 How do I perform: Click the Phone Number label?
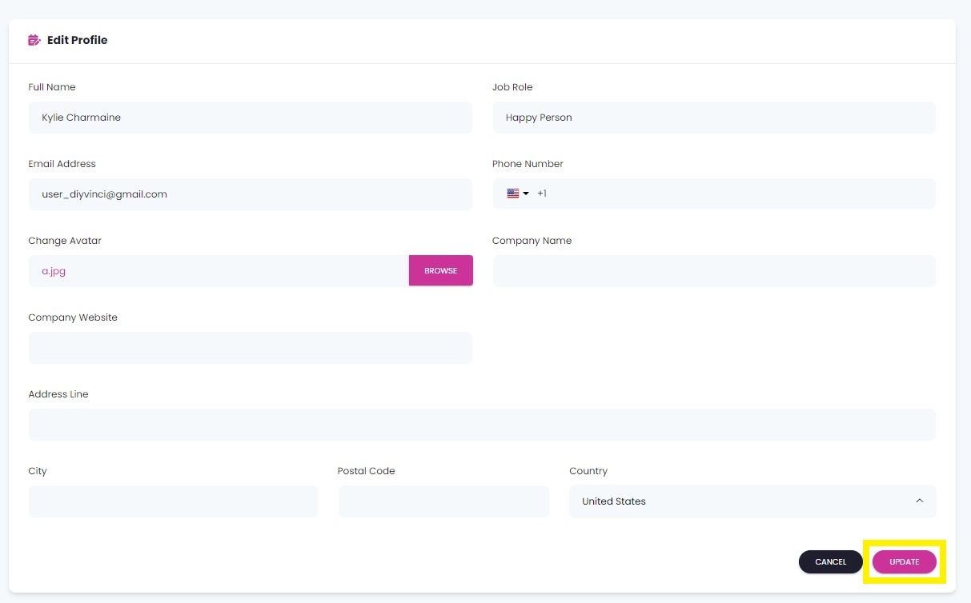(x=528, y=164)
